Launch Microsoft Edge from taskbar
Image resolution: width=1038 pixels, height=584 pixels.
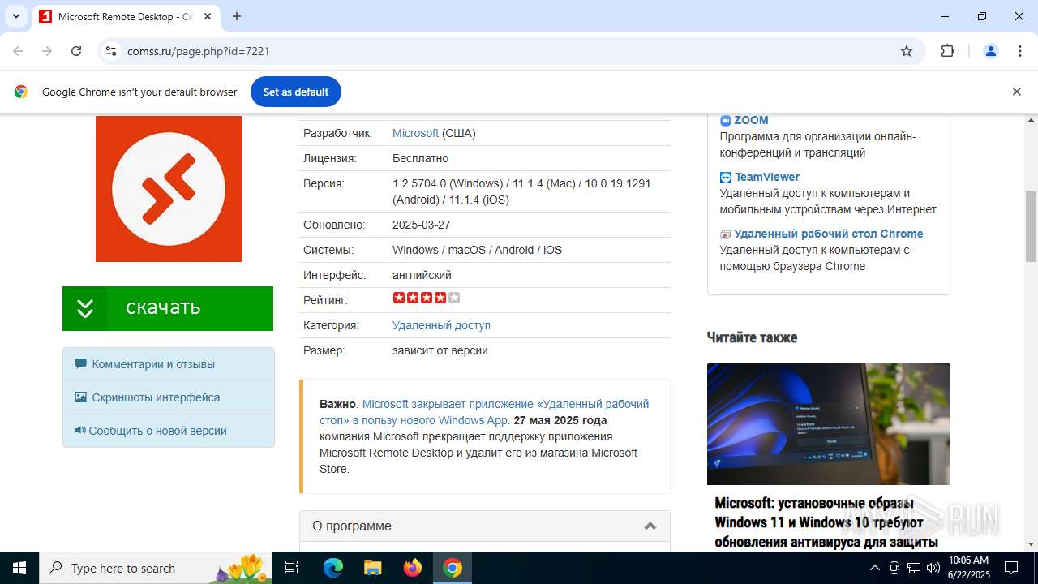tap(333, 568)
